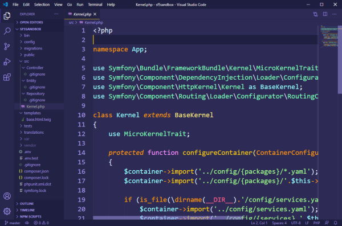The width and height of the screenshot is (342, 226).
Task: Open the Terminal menu
Action: pyautogui.click(x=95, y=5)
